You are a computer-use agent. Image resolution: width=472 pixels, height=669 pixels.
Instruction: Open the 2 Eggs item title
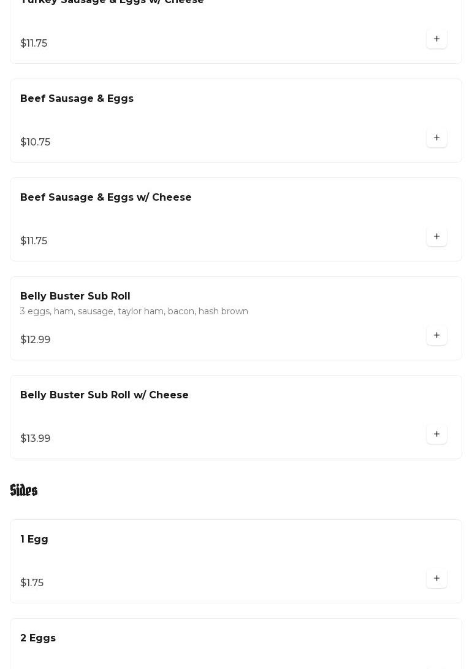[x=38, y=638]
